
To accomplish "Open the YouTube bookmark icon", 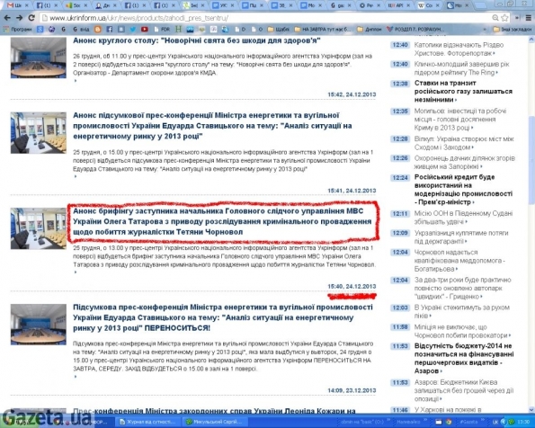I will coord(145,30).
